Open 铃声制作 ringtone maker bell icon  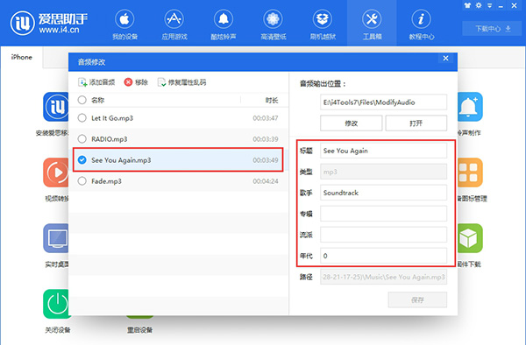(x=470, y=107)
